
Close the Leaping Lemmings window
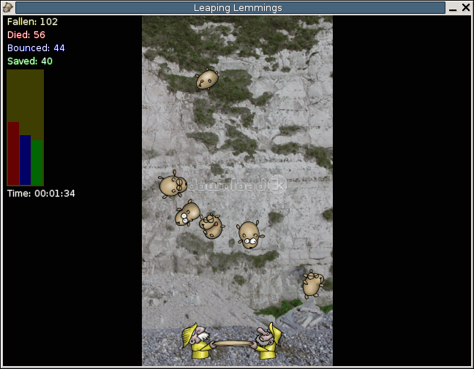coord(466,7)
